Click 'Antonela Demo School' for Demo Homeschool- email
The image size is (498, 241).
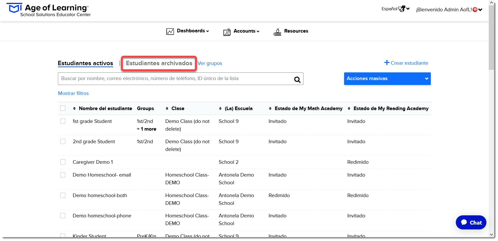point(236,179)
